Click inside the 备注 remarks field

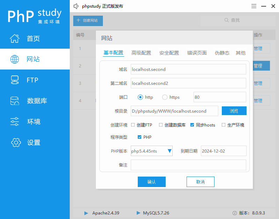point(188,165)
